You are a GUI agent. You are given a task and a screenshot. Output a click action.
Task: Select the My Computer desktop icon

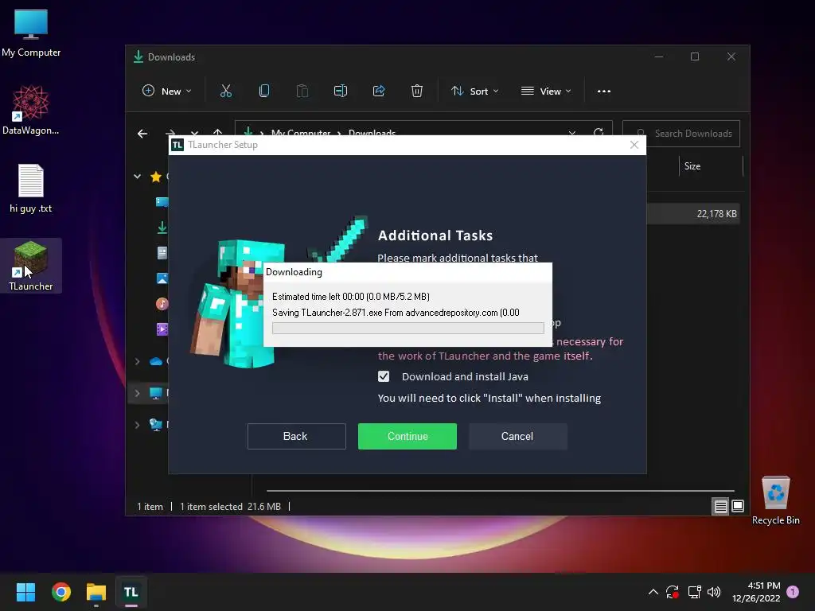(31, 32)
